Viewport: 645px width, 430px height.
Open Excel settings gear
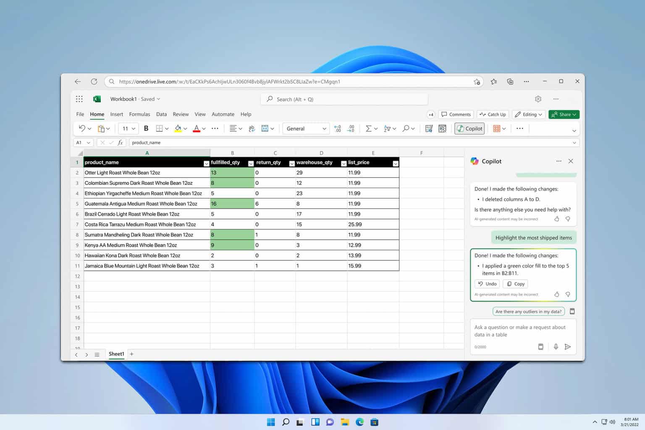538,99
